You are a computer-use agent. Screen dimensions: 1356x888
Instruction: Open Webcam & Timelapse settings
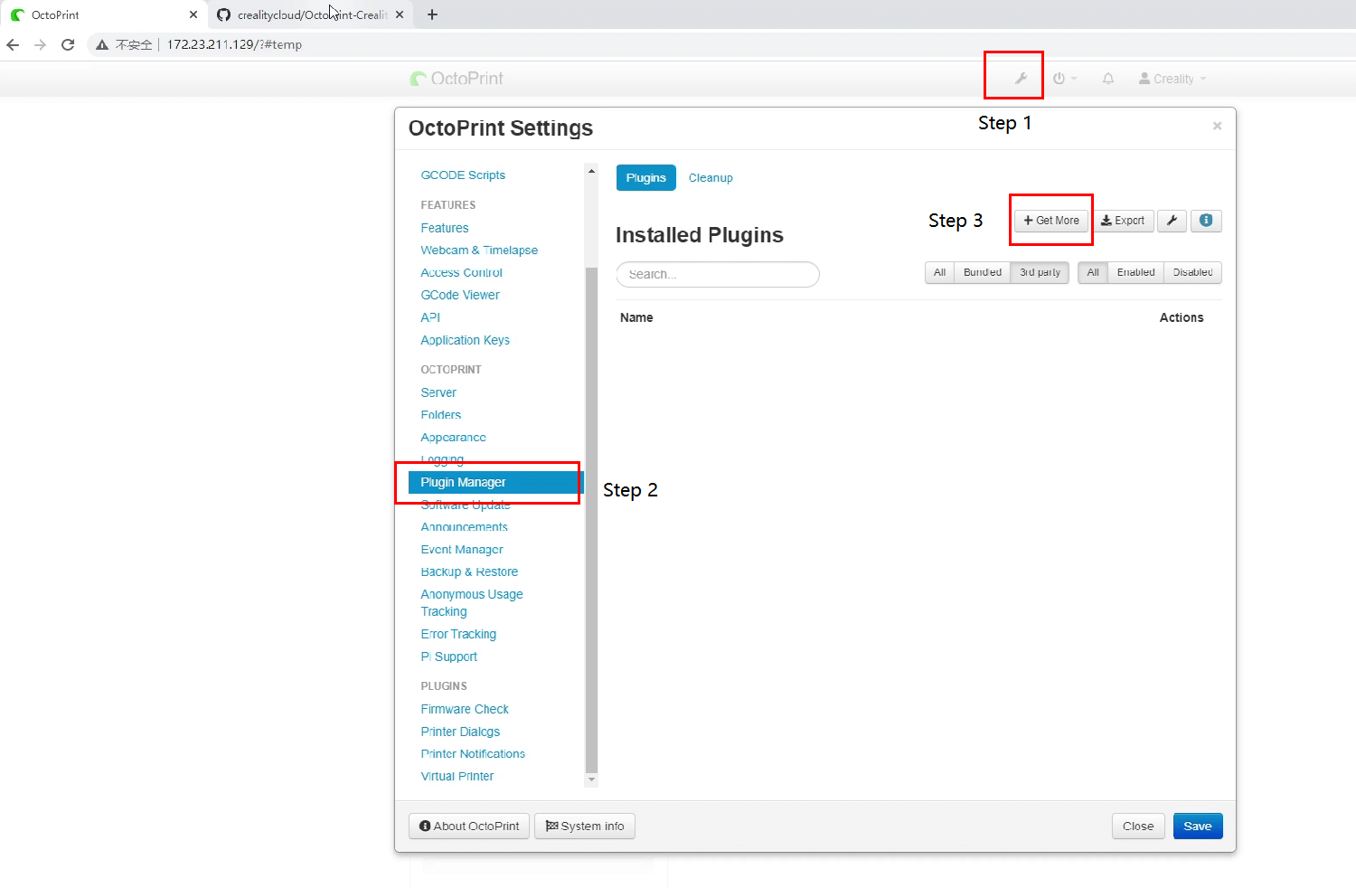click(479, 250)
